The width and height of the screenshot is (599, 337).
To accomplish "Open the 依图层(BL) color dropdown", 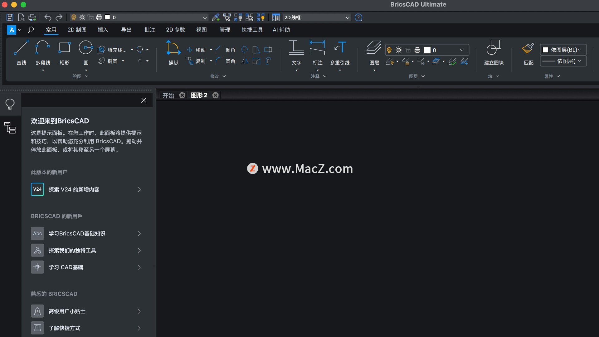I will click(x=563, y=50).
